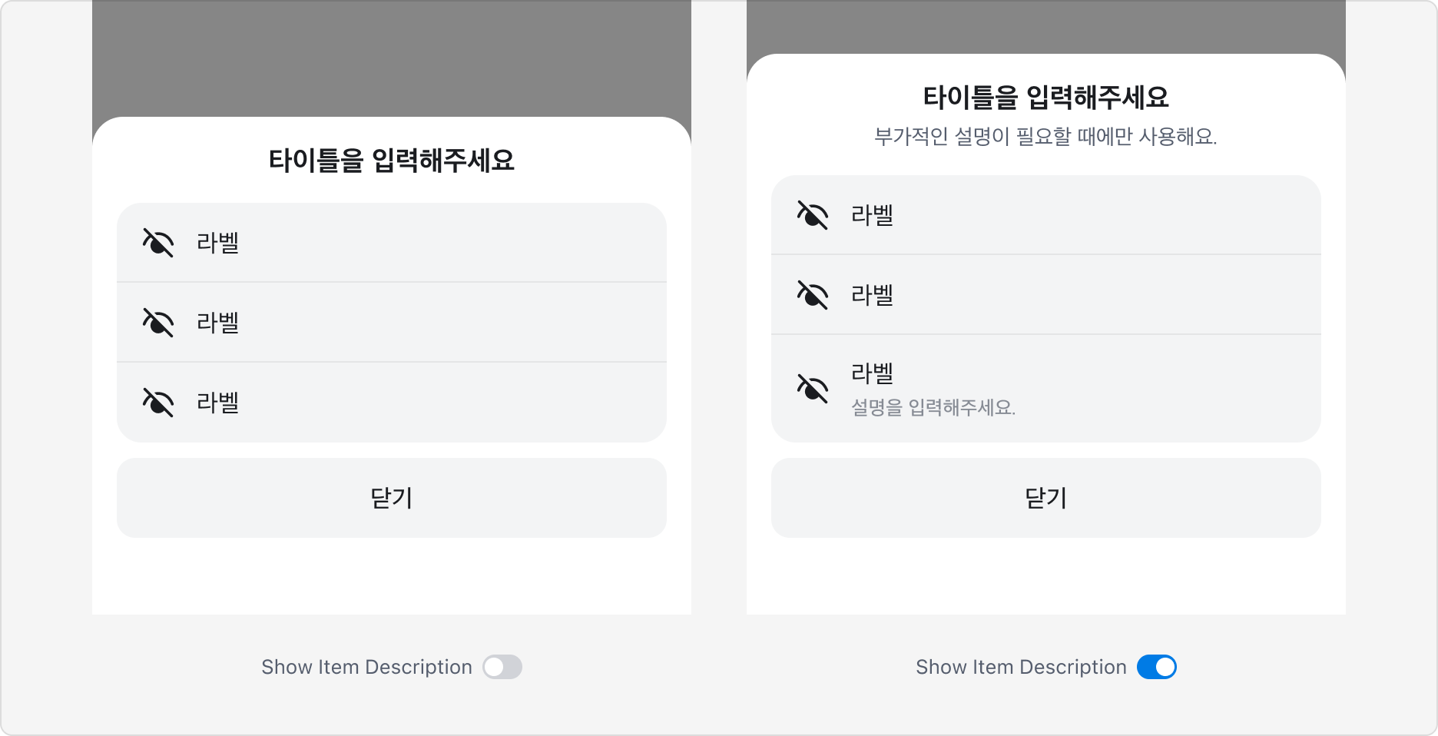Toggle Show Item Description under the left panel
The height and width of the screenshot is (736, 1438).
[x=503, y=667]
